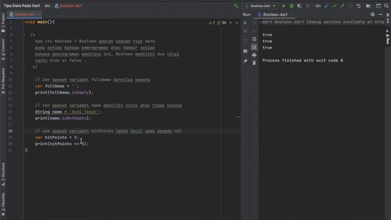This screenshot has width=391, height=220.
Task: Click the warning stripe mark on editor scrollbar
Action: point(238,117)
